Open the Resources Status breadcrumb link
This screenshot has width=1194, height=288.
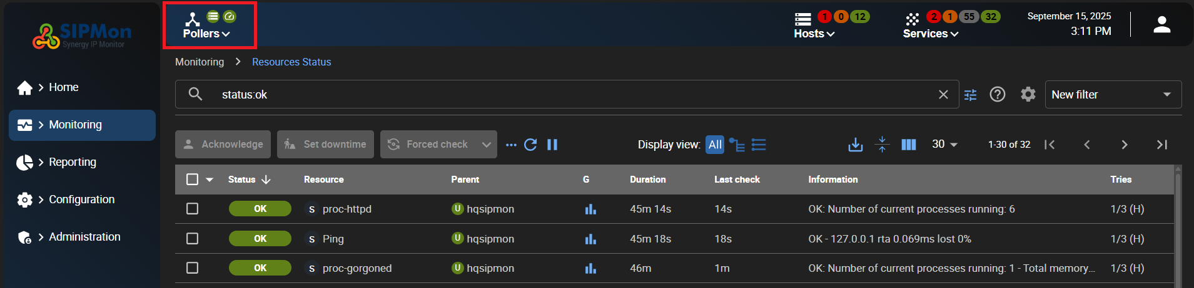pyautogui.click(x=291, y=62)
